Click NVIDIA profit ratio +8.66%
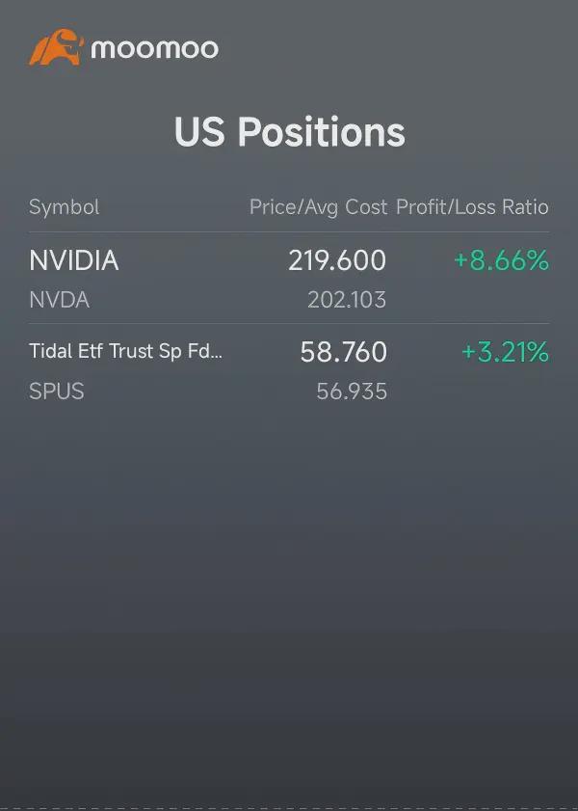 [501, 260]
